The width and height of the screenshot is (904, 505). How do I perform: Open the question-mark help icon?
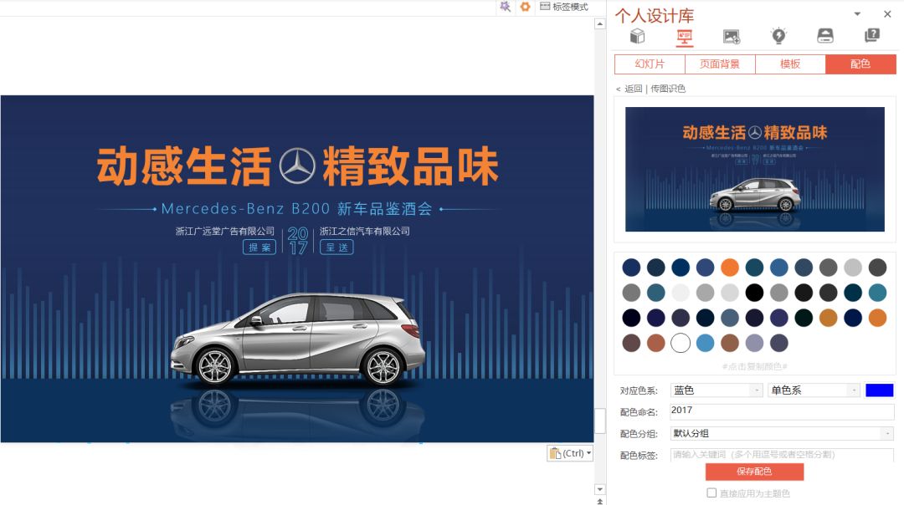coord(872,36)
